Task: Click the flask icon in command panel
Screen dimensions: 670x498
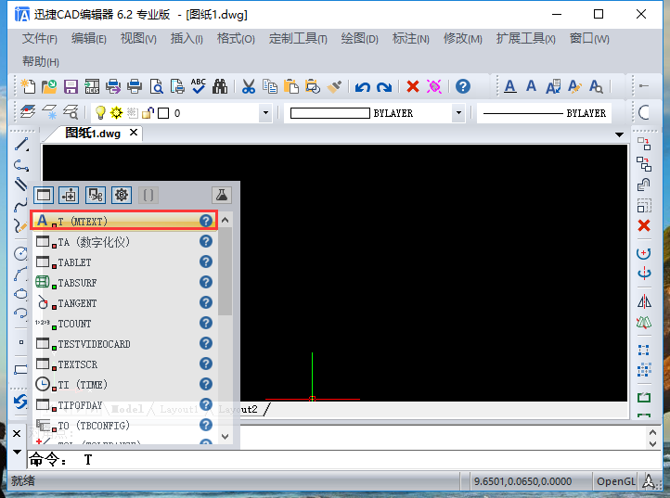Action: pos(221,195)
